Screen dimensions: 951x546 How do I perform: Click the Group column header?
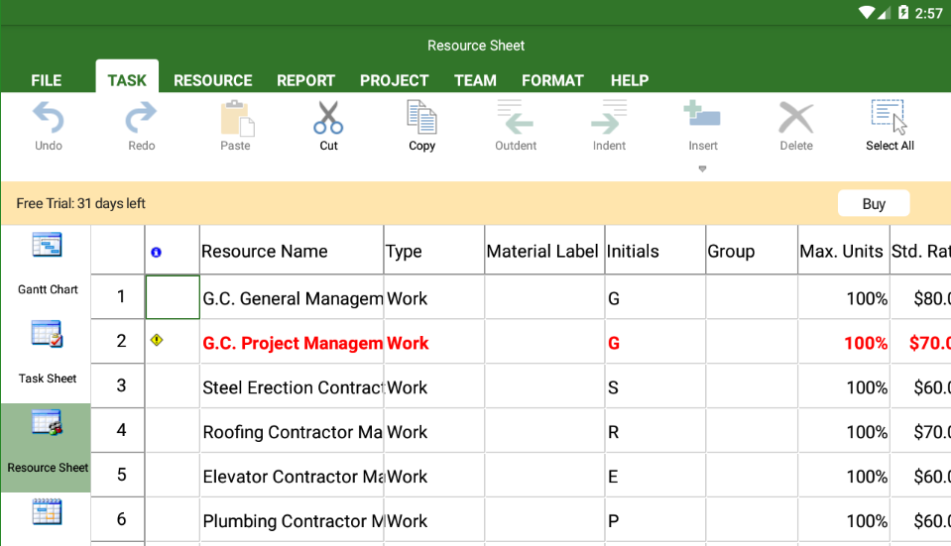click(x=752, y=251)
